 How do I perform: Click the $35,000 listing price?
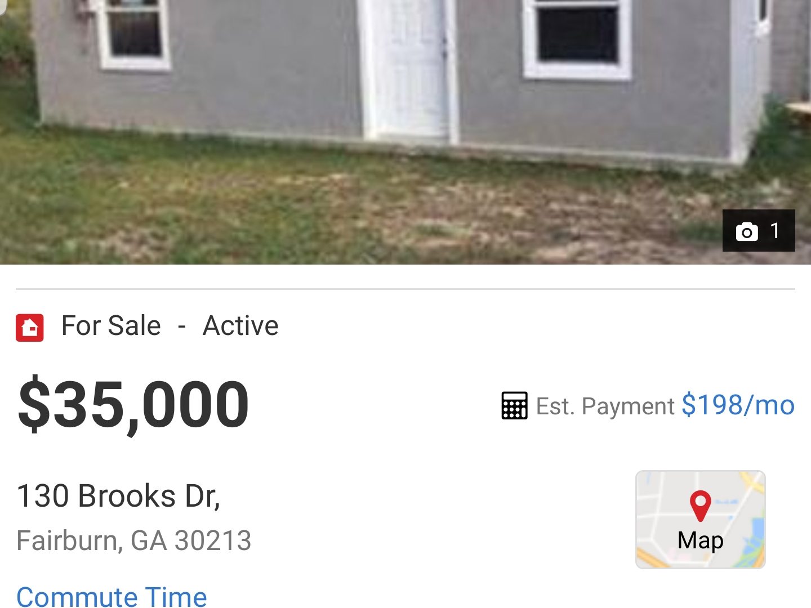133,404
